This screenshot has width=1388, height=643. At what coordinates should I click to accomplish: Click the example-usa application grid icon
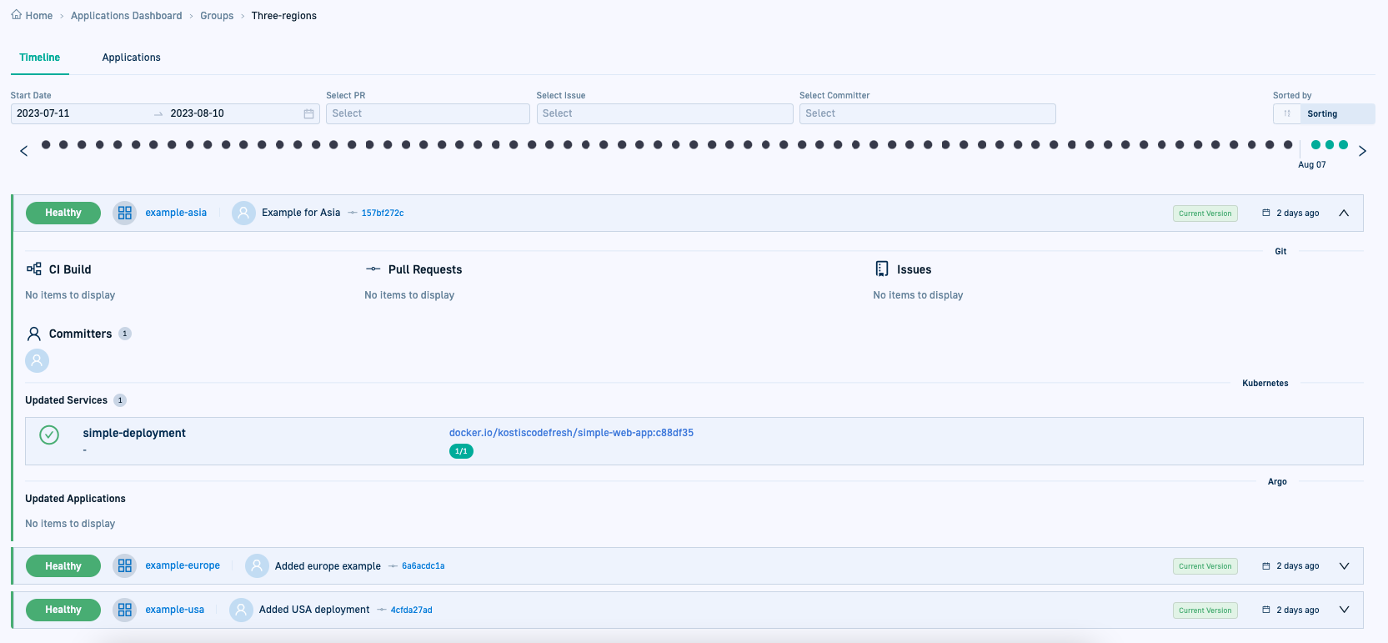coord(125,610)
